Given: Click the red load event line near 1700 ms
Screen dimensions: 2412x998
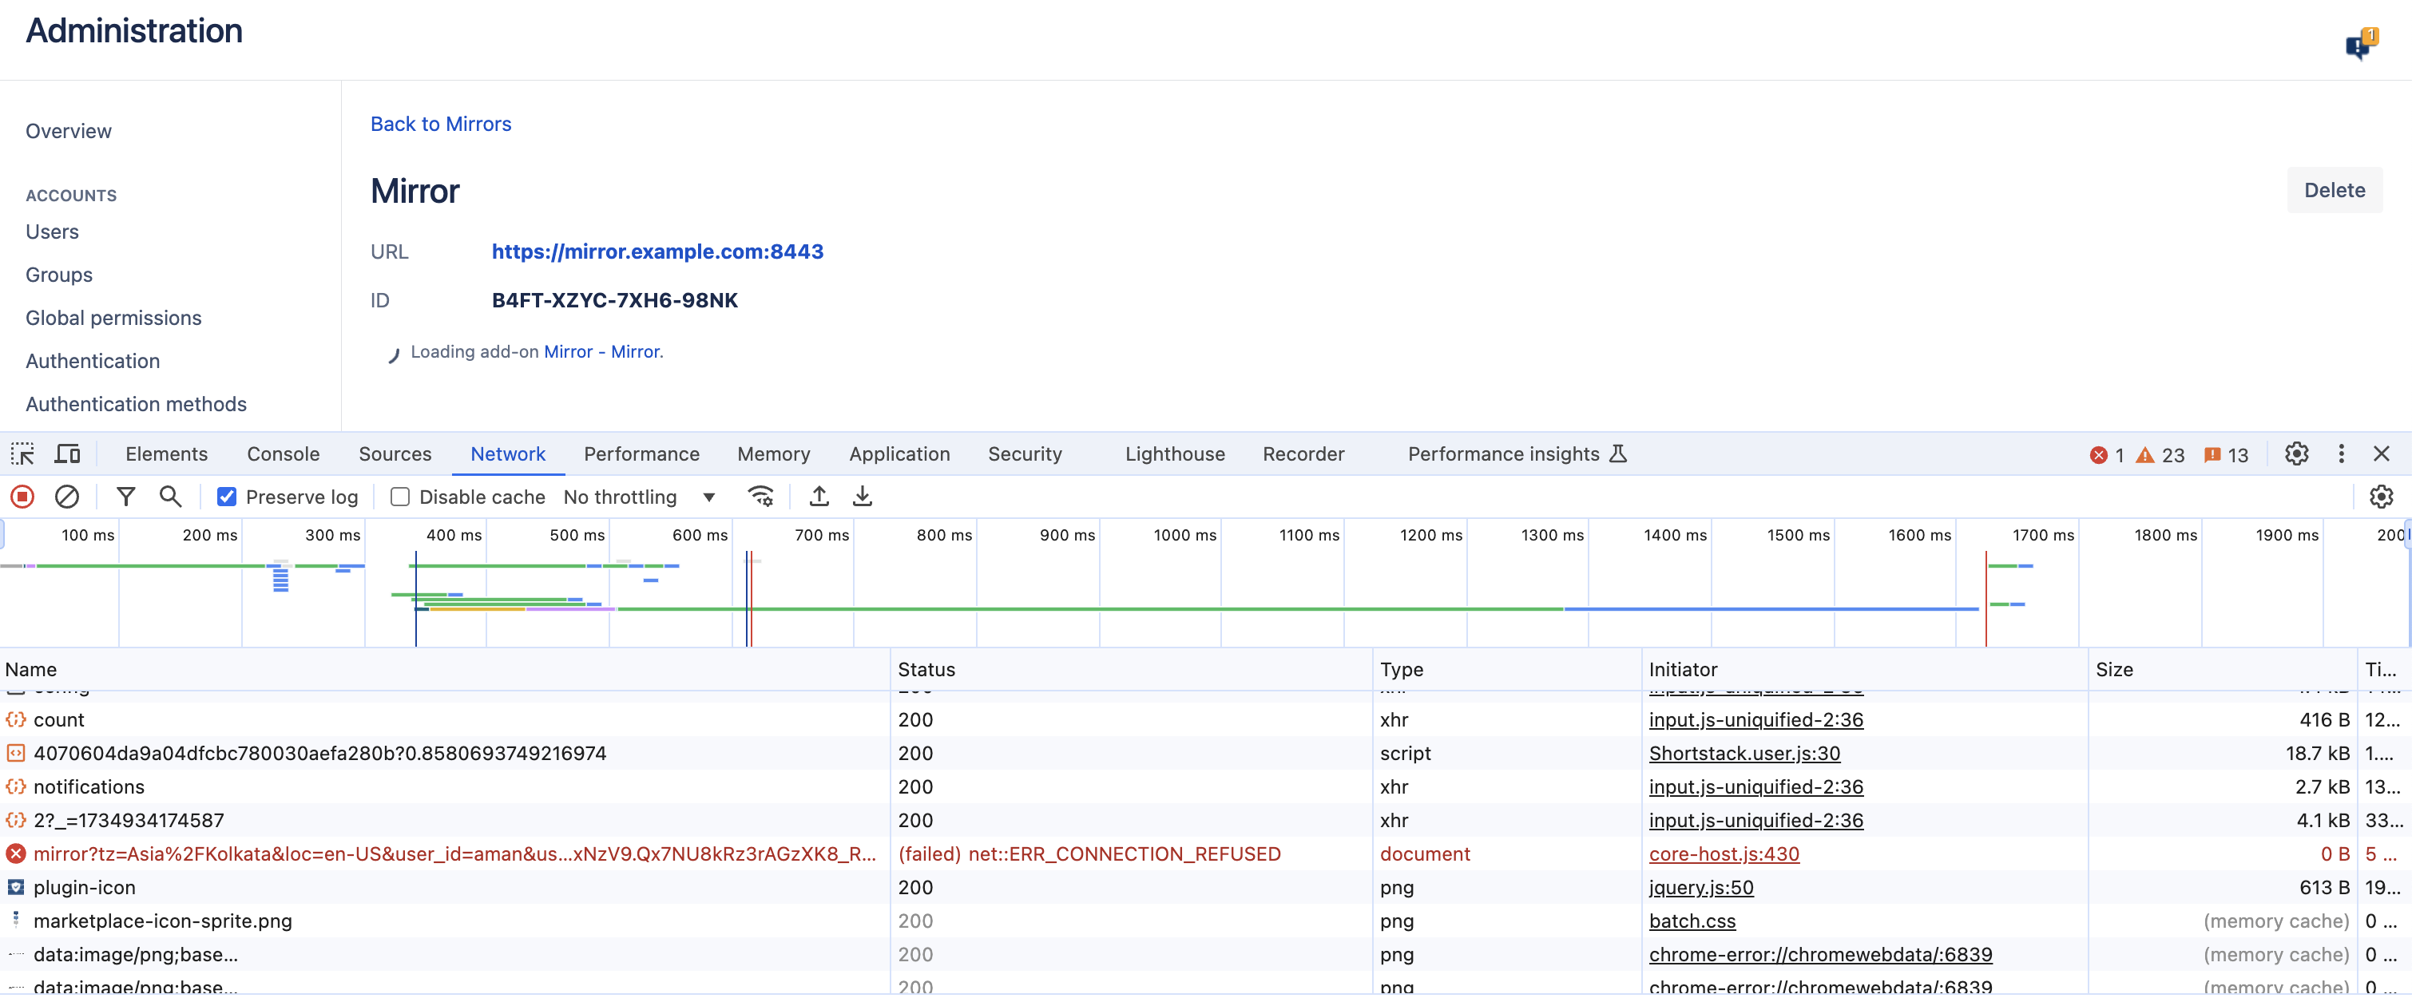Looking at the screenshot, I should coord(1986,599).
